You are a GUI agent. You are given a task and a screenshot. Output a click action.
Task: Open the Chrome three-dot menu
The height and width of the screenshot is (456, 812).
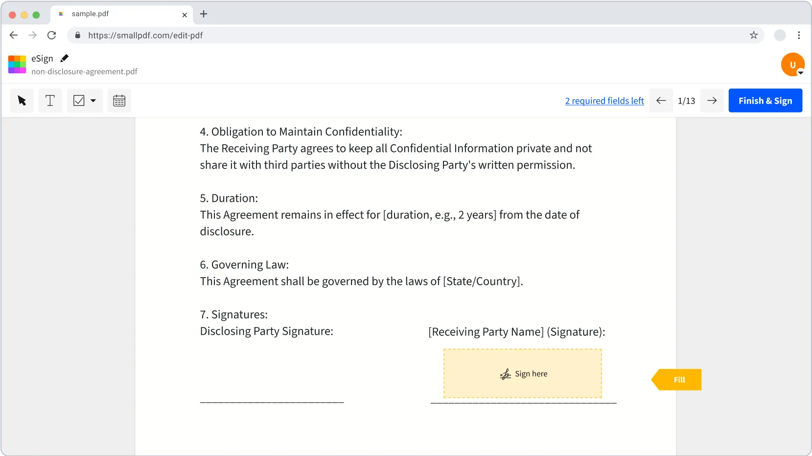click(x=799, y=35)
